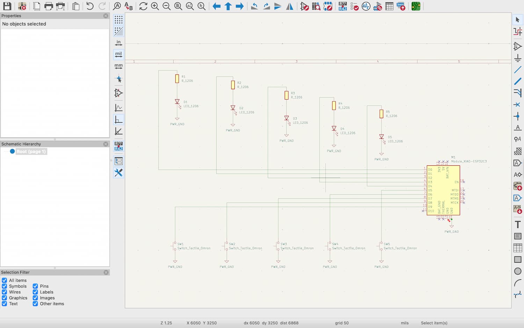Screen dimensions: 524x328
Task: Select the Add Text tool
Action: tap(518, 224)
